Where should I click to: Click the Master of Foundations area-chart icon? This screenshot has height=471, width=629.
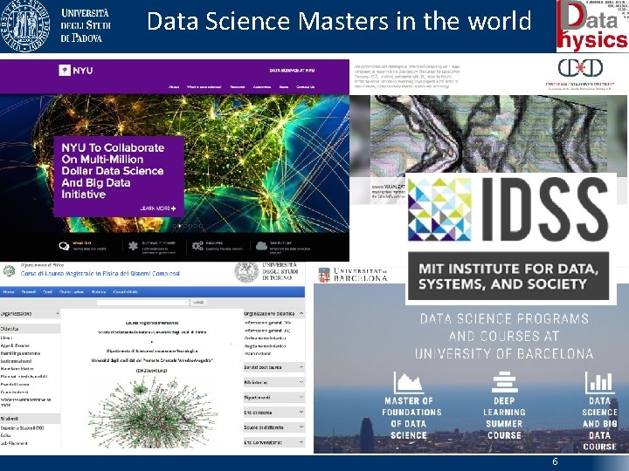[x=408, y=383]
